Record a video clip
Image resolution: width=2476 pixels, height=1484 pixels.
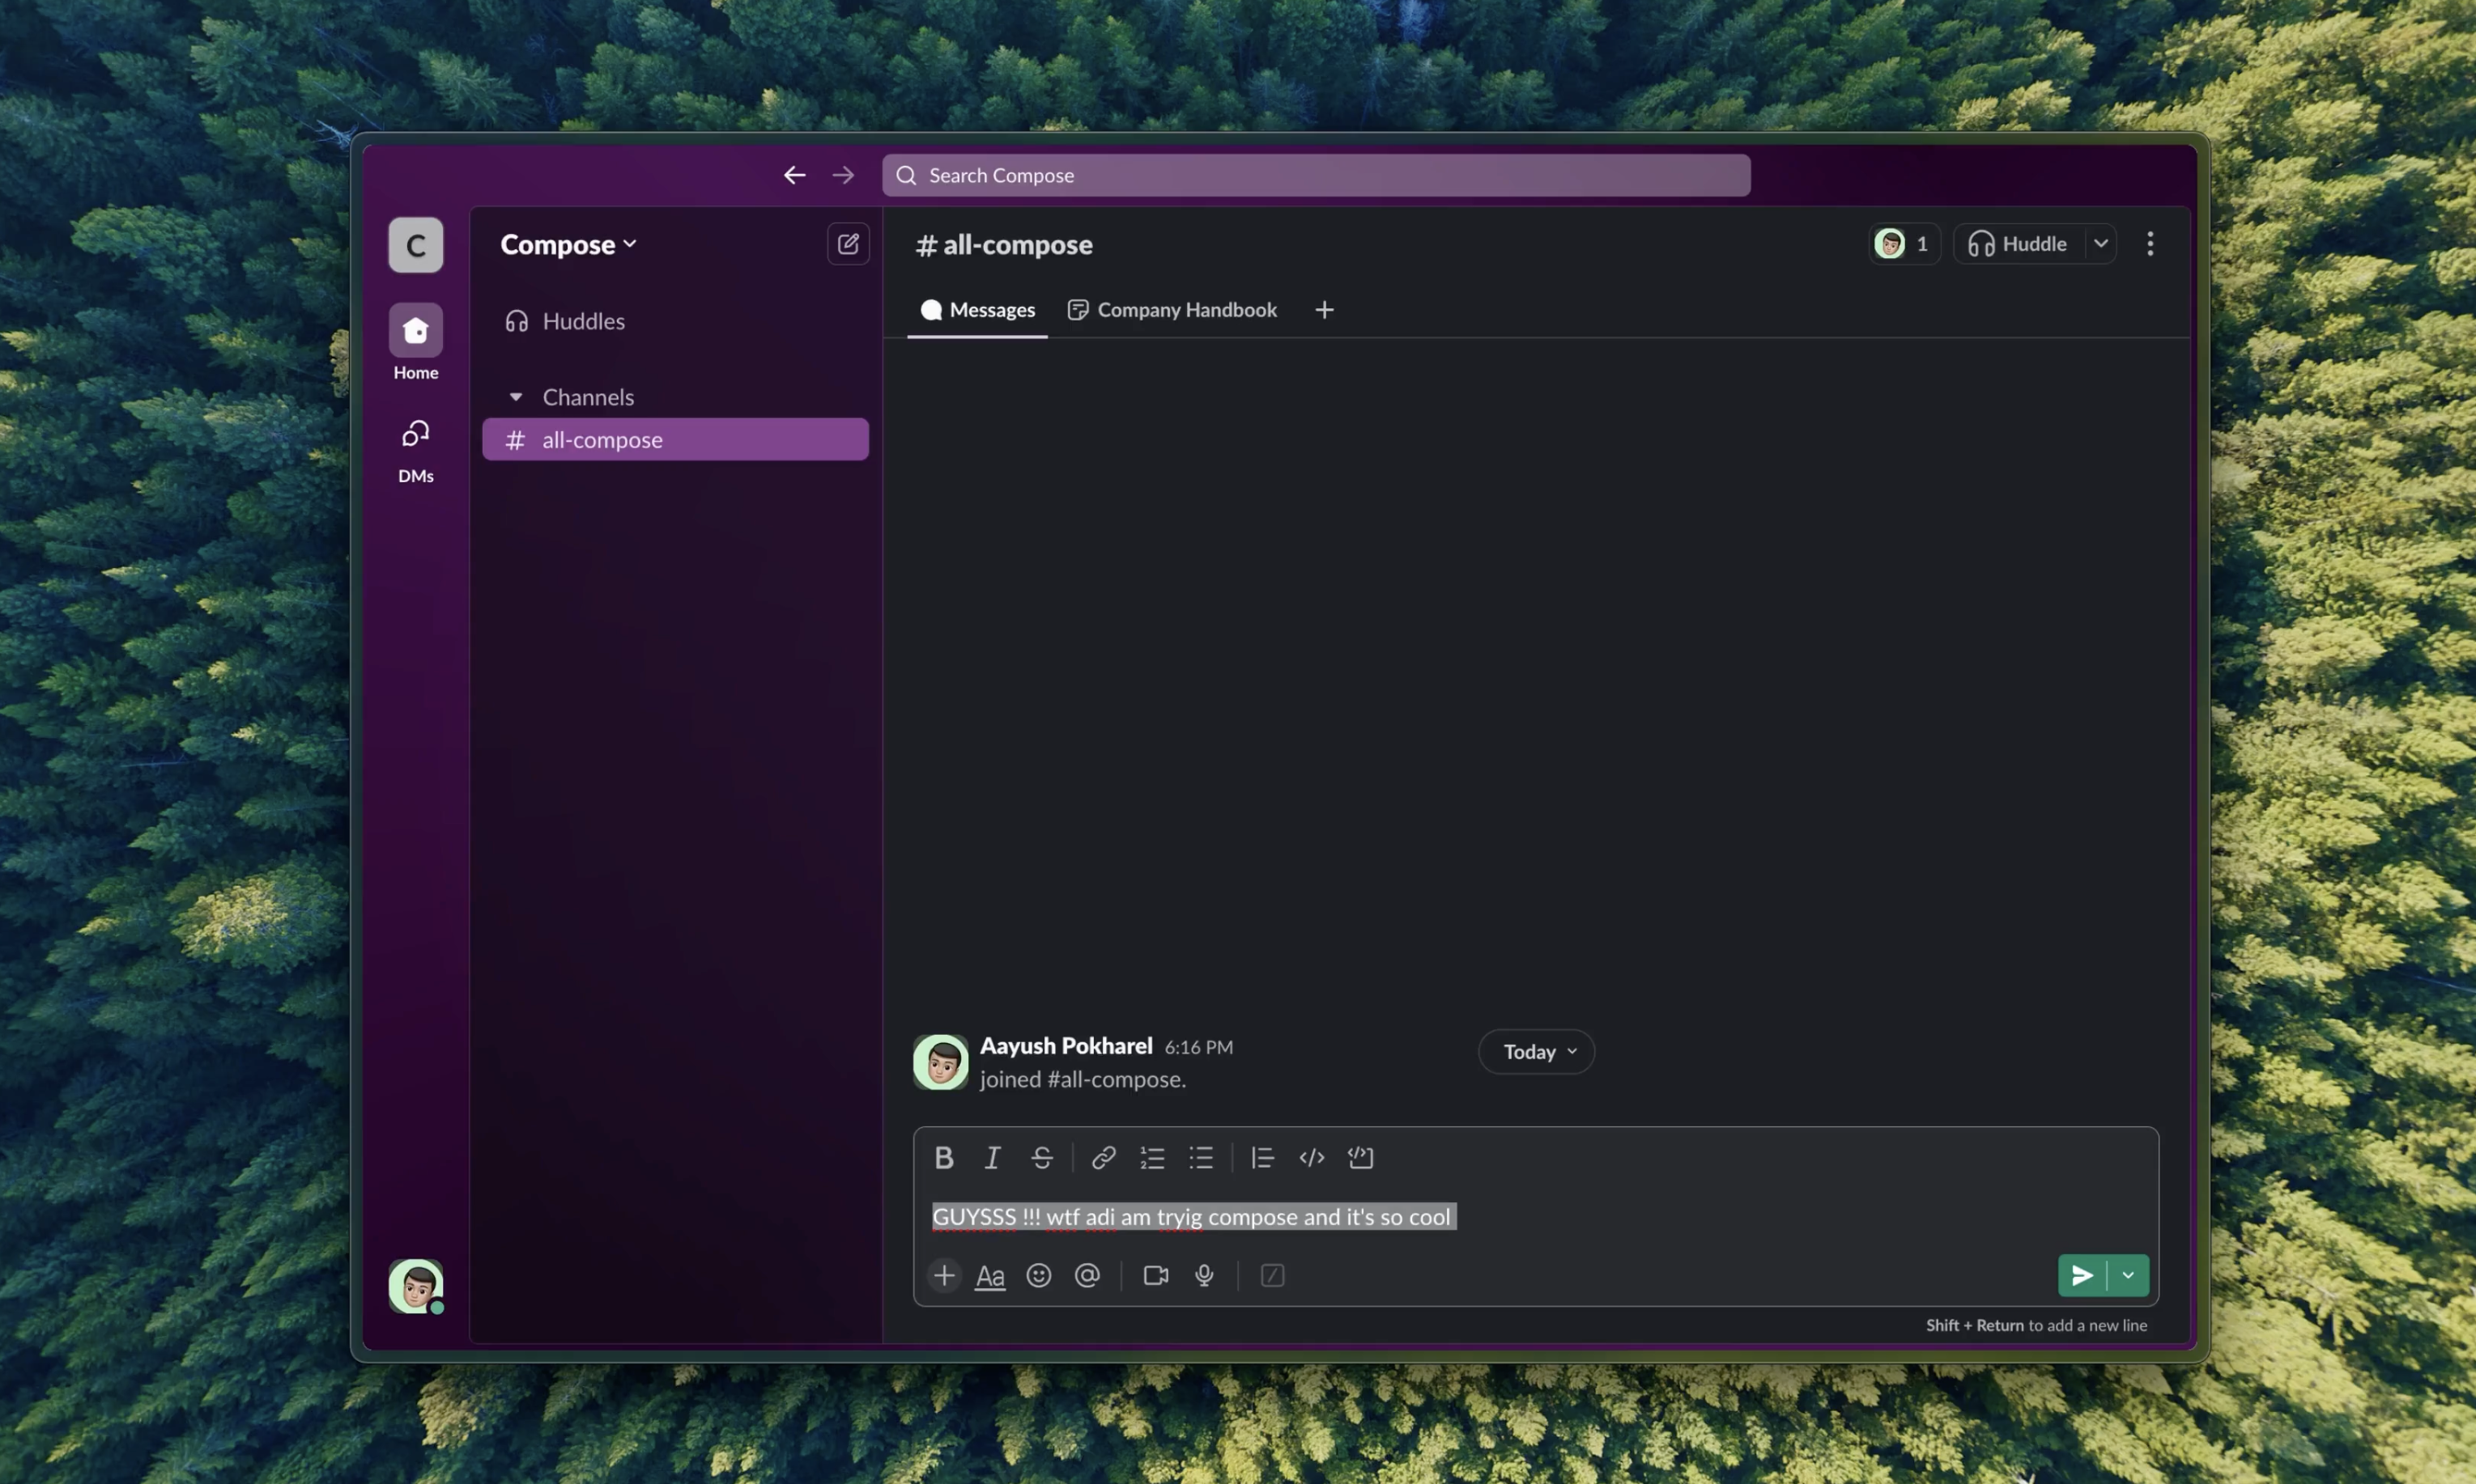(1155, 1275)
